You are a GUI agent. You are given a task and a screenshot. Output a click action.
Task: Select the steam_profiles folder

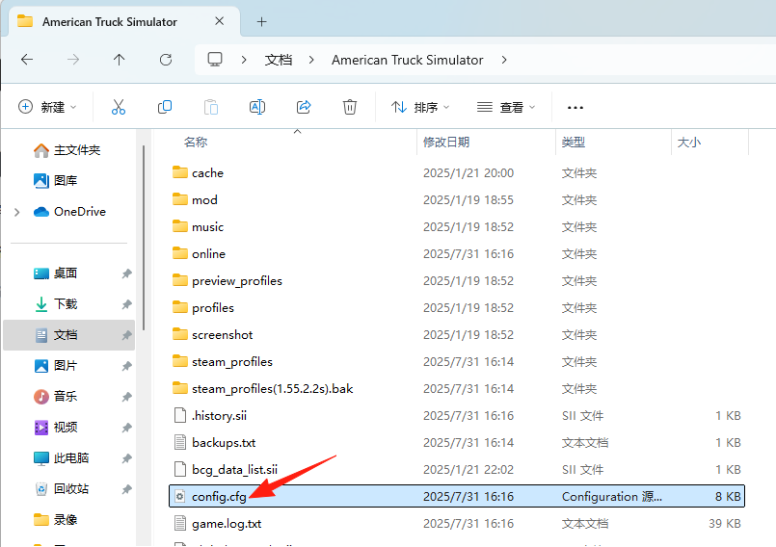pos(457,361)
